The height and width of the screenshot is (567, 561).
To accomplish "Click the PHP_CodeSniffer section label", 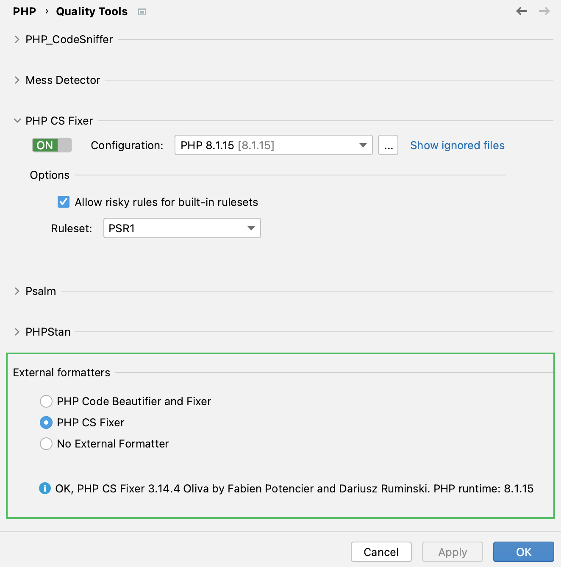I will [69, 39].
